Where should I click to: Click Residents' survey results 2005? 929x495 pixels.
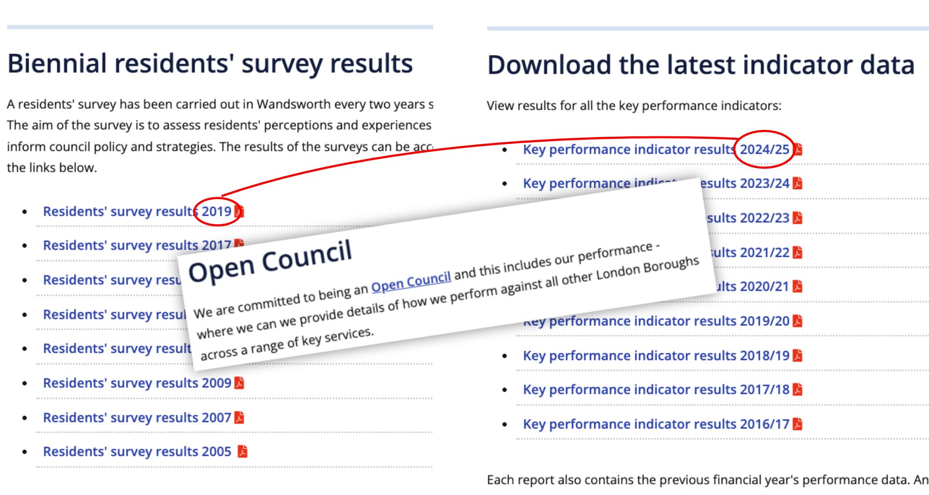pos(137,451)
